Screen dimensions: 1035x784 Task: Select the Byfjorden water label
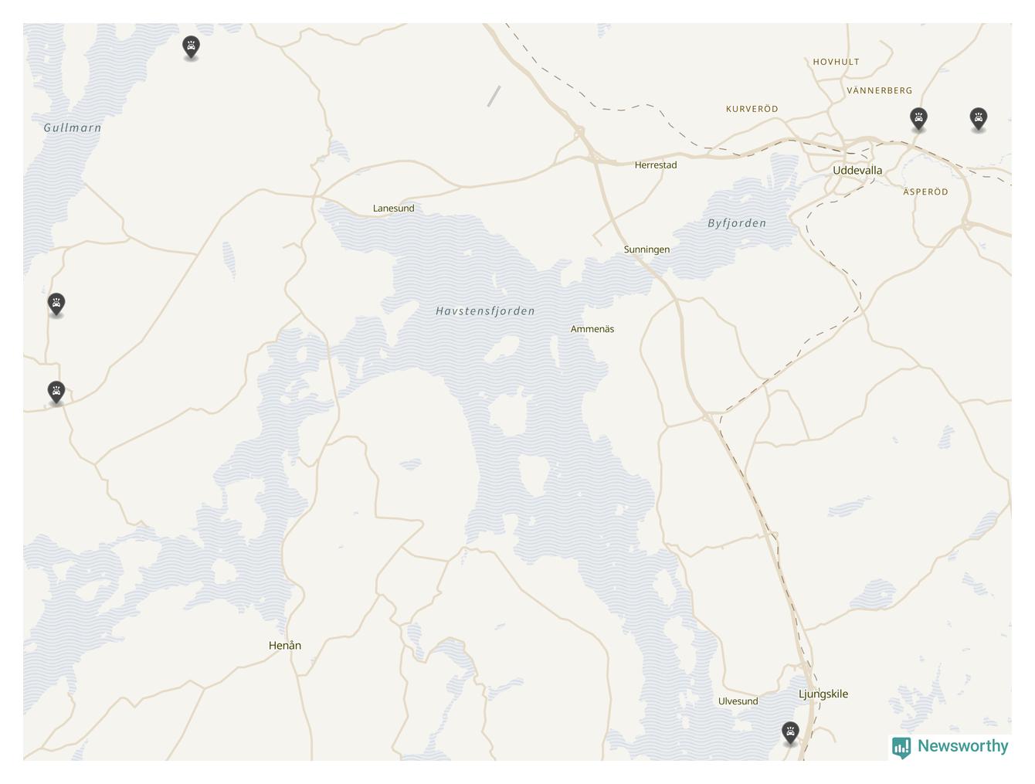[x=737, y=223]
